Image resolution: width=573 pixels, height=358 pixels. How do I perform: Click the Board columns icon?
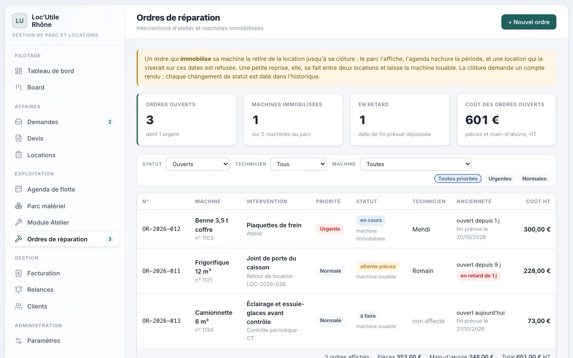point(19,87)
